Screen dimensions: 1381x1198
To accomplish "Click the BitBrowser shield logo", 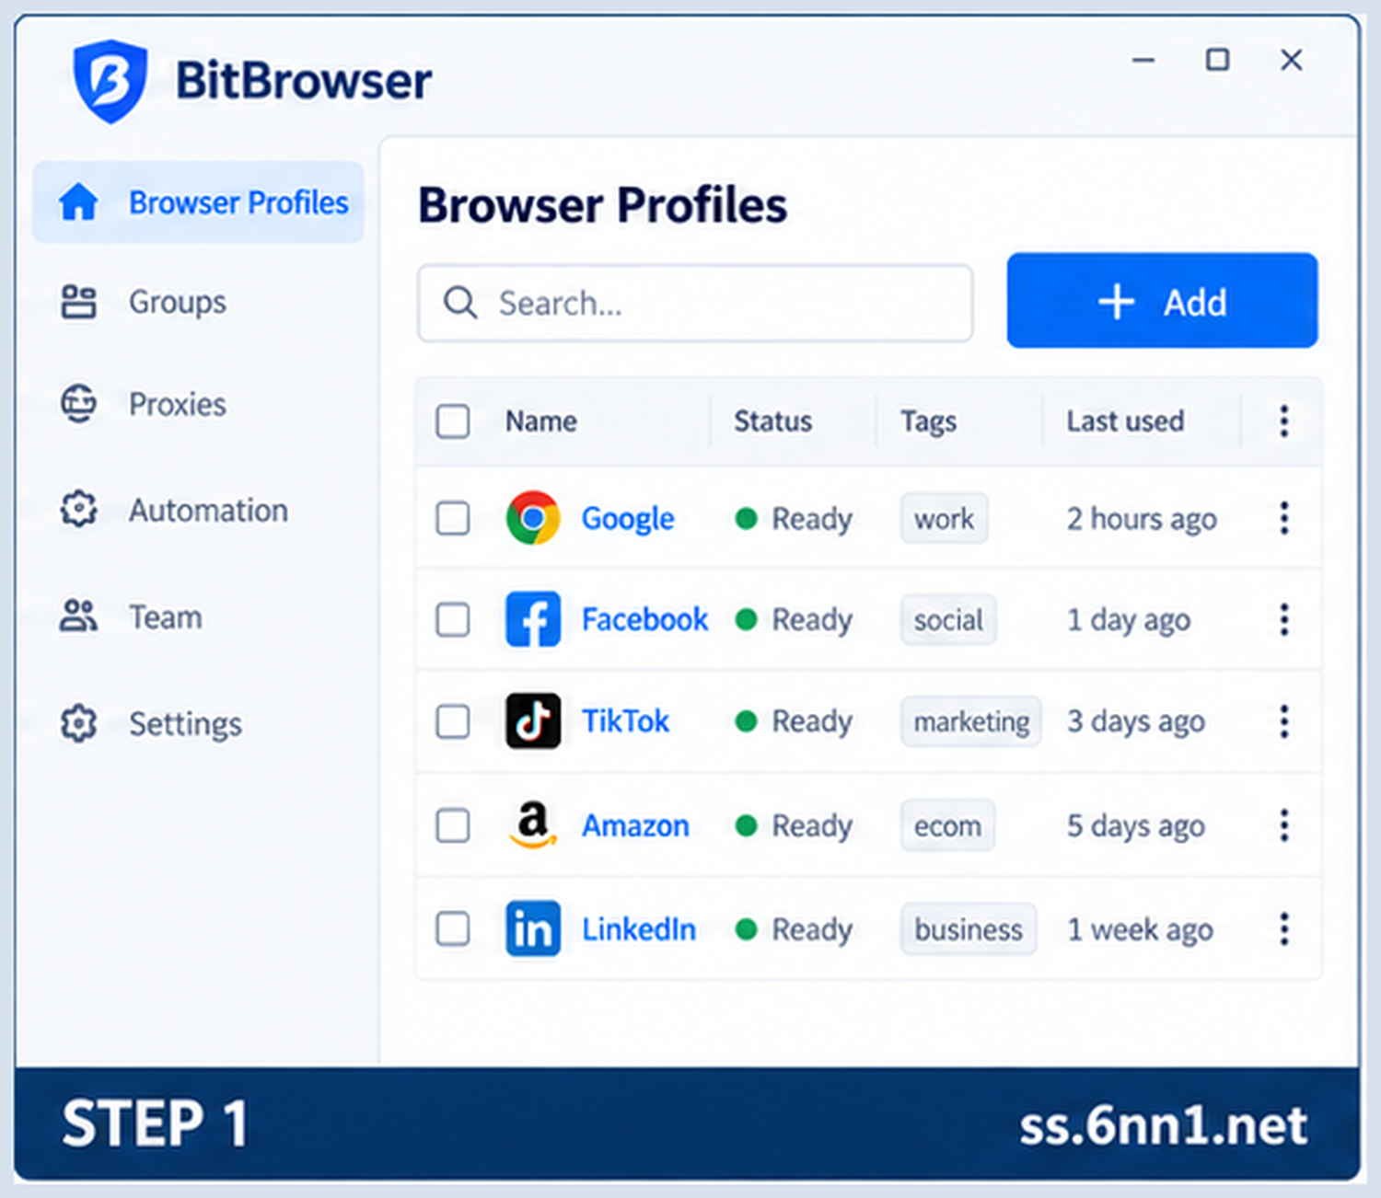I will tap(110, 81).
